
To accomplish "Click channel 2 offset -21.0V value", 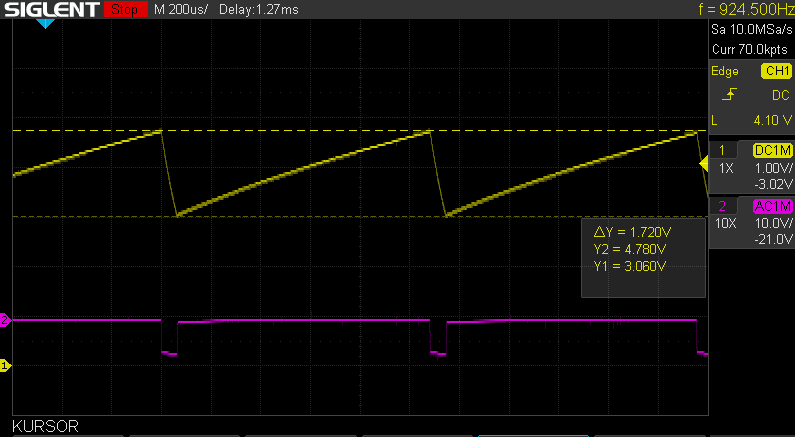I will [773, 239].
